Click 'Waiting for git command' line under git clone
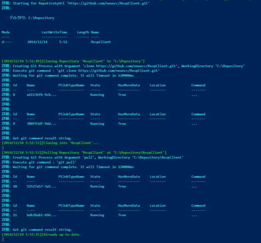The image size is (261, 243). coord(68,75)
